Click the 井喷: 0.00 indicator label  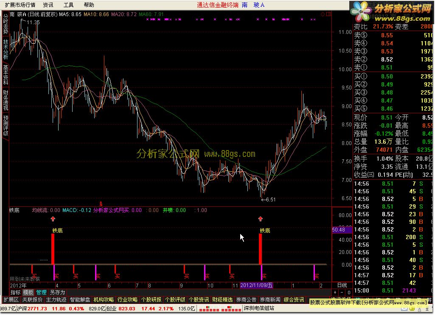[174, 210]
